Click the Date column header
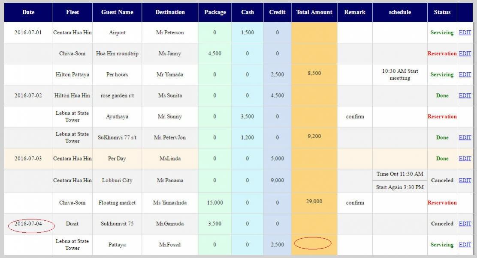 click(28, 12)
